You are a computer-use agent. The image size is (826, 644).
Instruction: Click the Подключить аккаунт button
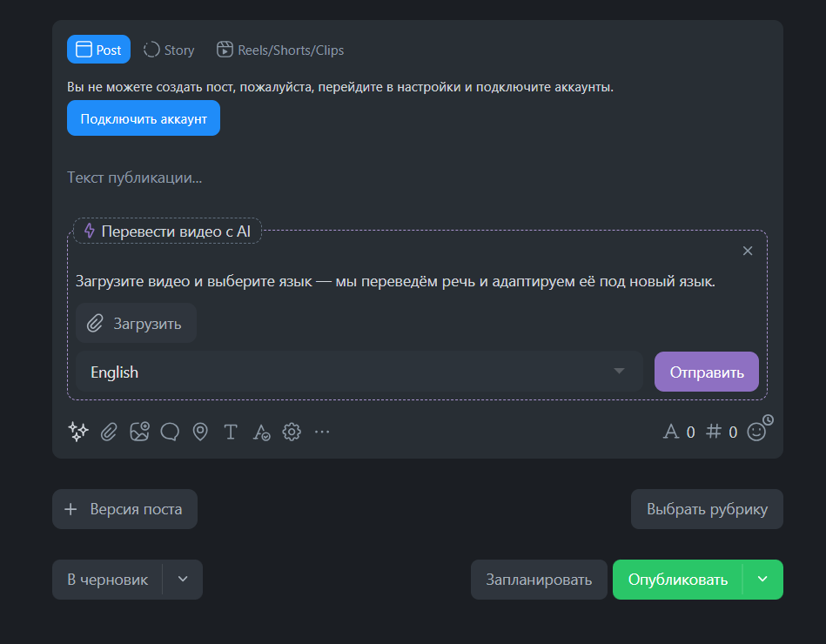pos(144,118)
